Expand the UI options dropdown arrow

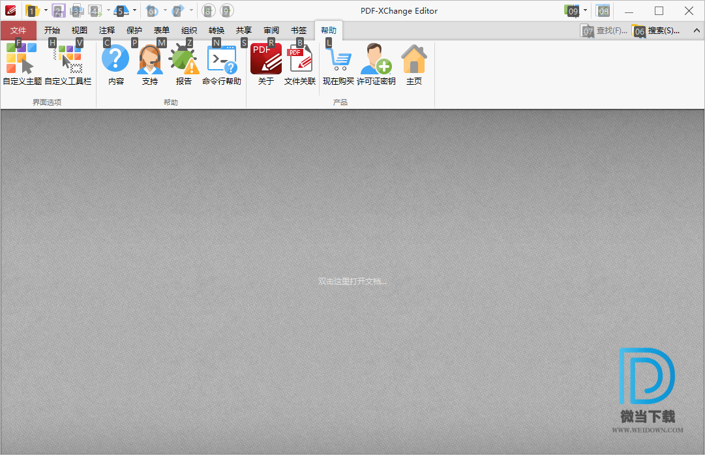tap(586, 10)
